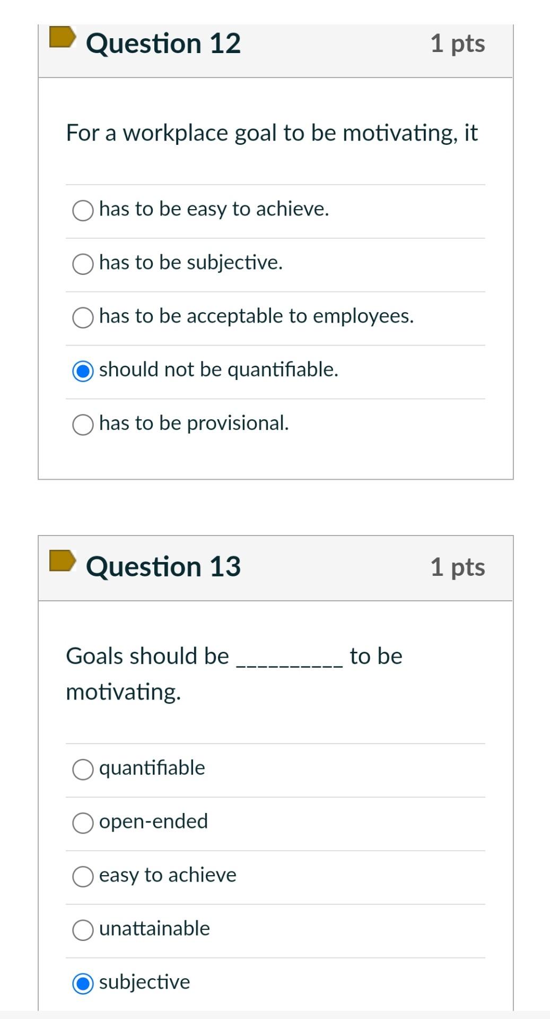
Task: Deselect the currently chosen Question 12 answer
Action: (82, 370)
